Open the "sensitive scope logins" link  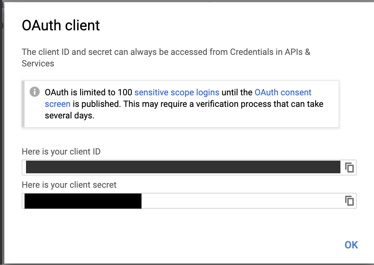177,92
